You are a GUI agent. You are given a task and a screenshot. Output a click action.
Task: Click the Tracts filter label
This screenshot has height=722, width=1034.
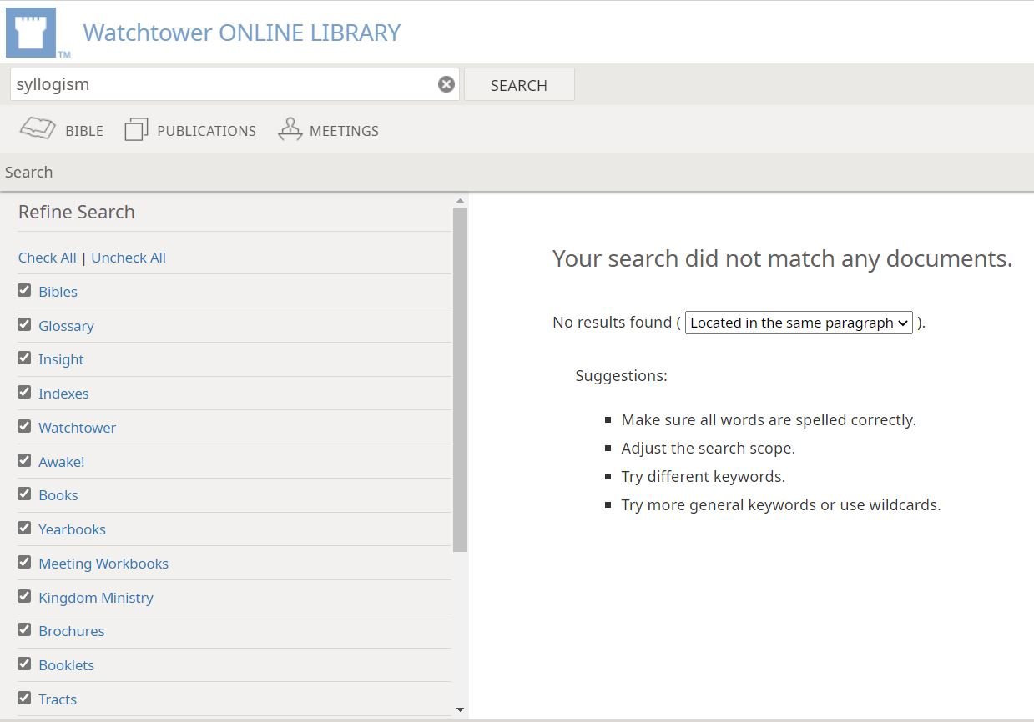[58, 699]
